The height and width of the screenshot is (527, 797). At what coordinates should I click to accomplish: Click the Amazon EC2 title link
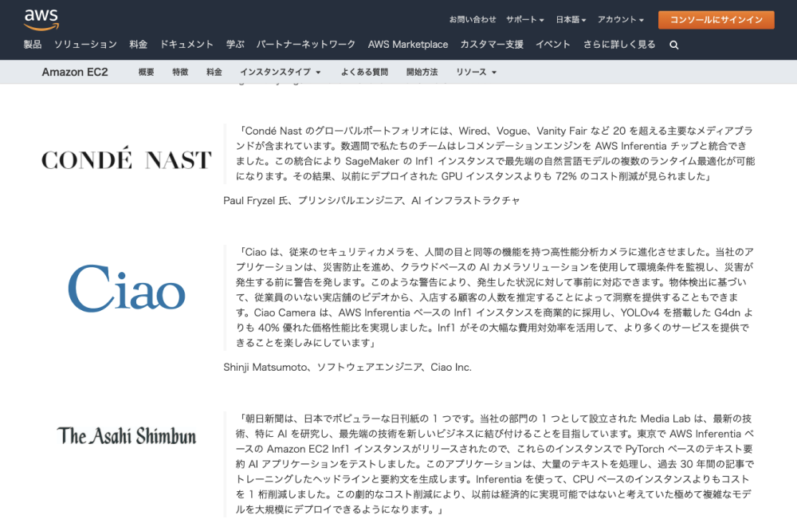point(75,73)
